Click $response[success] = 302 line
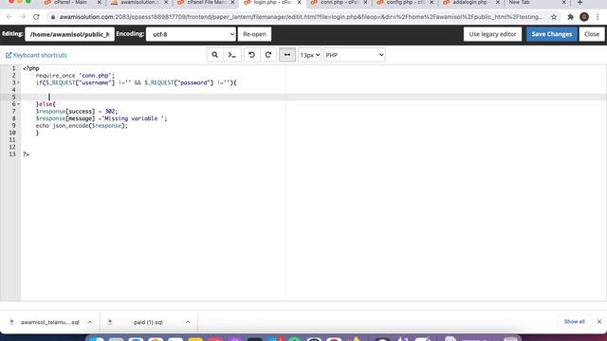 (77, 112)
